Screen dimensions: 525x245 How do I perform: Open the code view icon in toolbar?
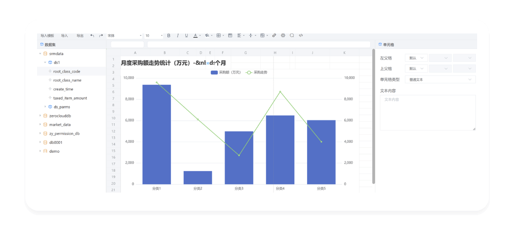click(x=301, y=35)
